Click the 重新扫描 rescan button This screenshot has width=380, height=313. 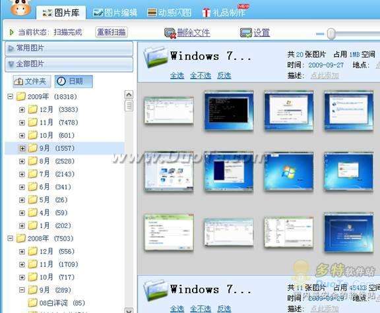pos(111,32)
